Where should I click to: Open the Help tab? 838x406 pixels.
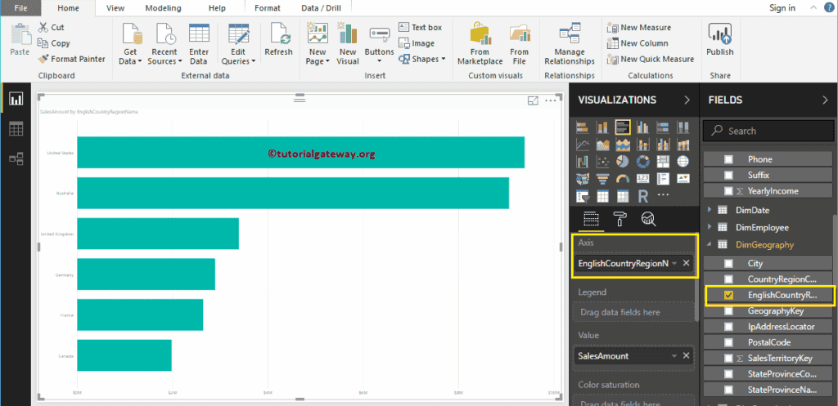[216, 8]
